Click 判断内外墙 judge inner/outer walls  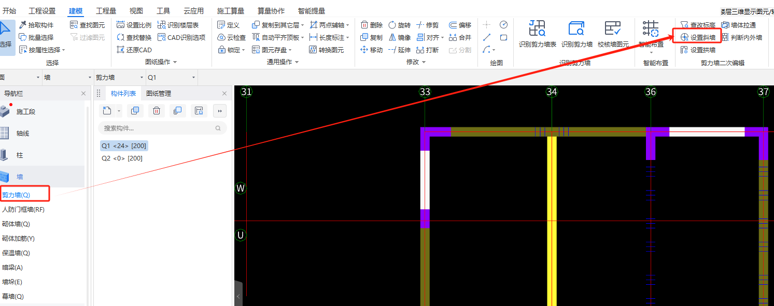[x=741, y=37]
